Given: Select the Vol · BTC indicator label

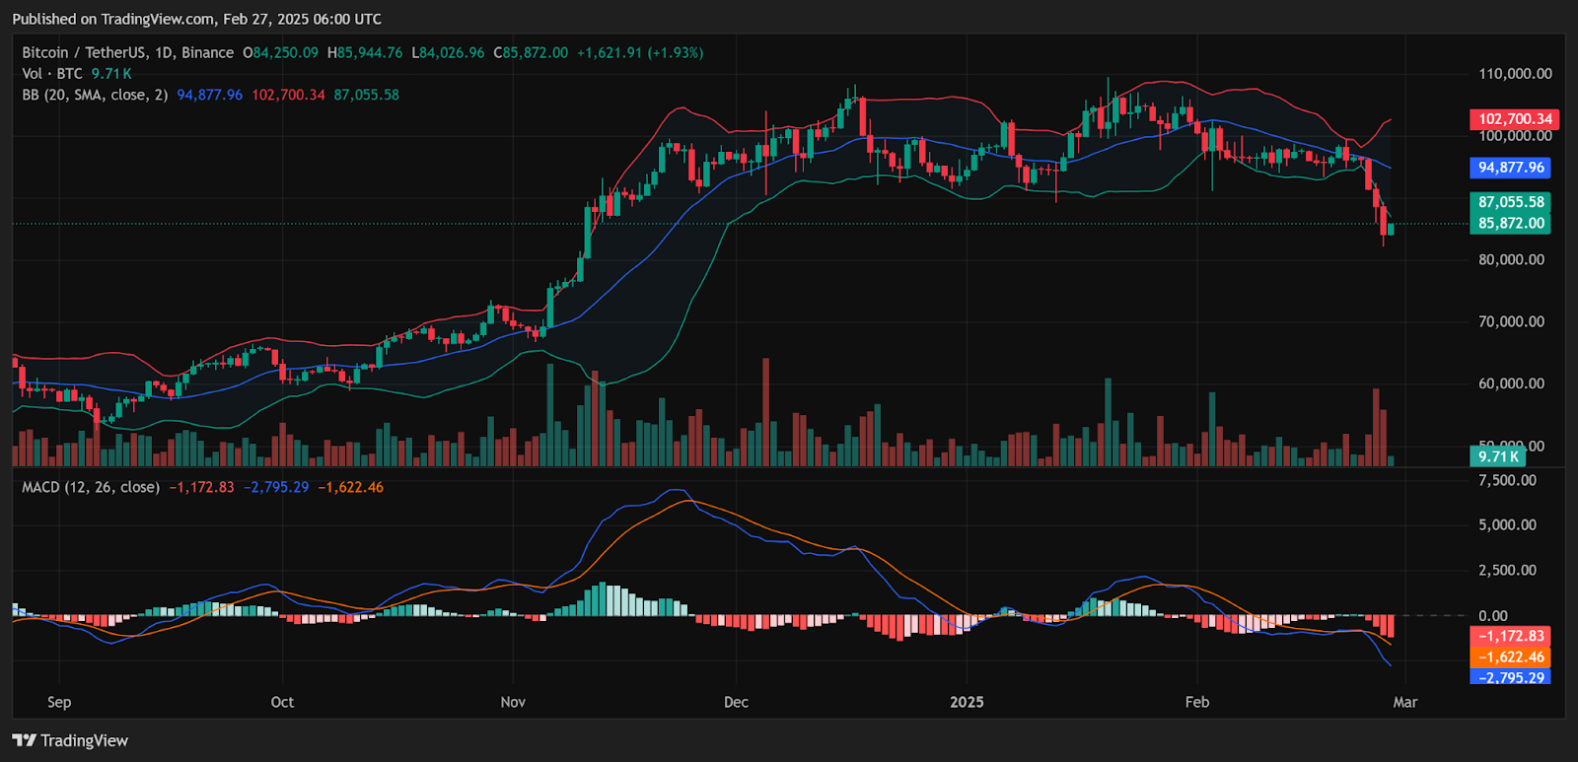Looking at the screenshot, I should click(x=52, y=74).
